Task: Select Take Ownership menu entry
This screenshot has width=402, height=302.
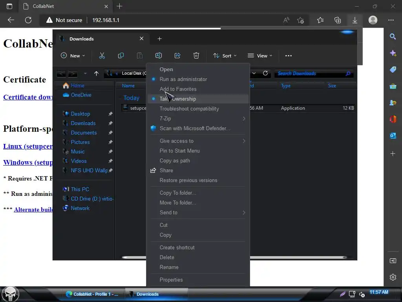Action: coord(198,99)
